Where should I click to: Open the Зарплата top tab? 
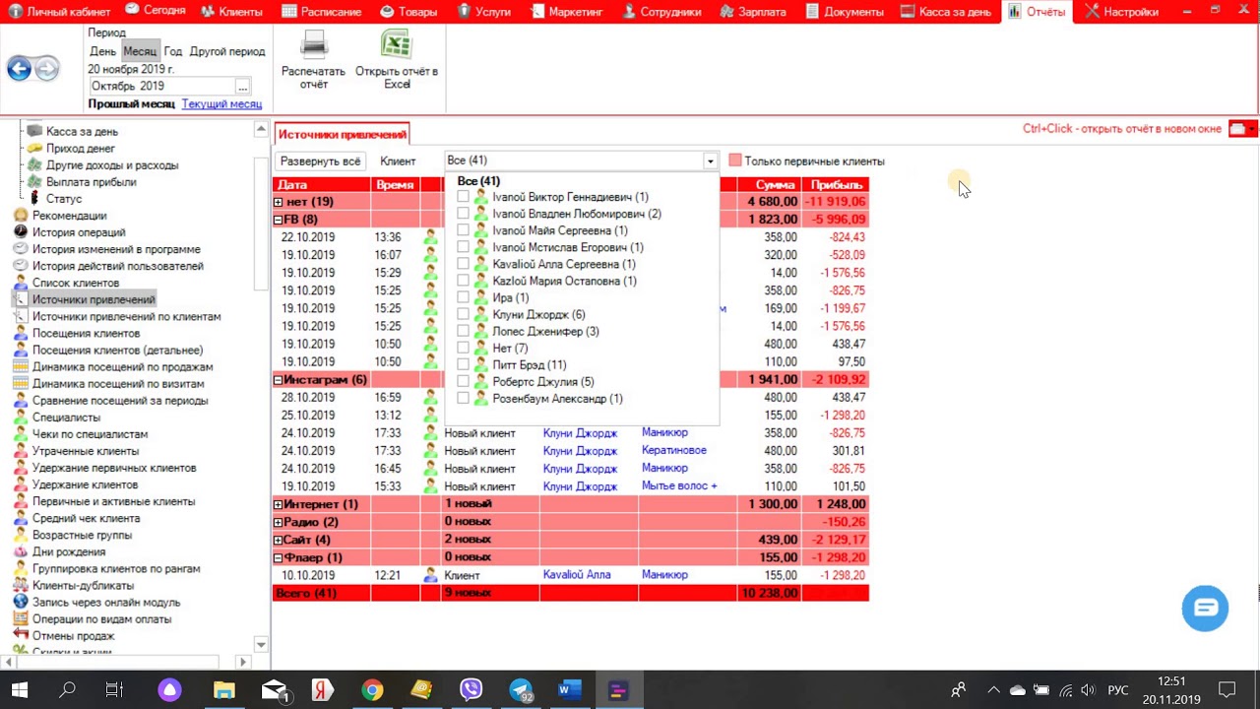pyautogui.click(x=753, y=12)
